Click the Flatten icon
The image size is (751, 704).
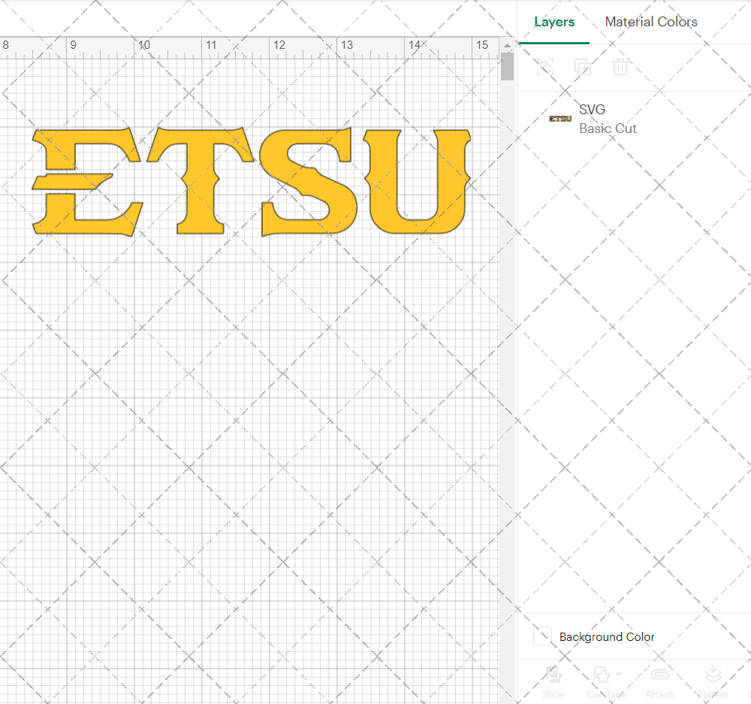click(713, 674)
